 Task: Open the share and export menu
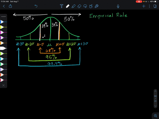tap(10, 6)
